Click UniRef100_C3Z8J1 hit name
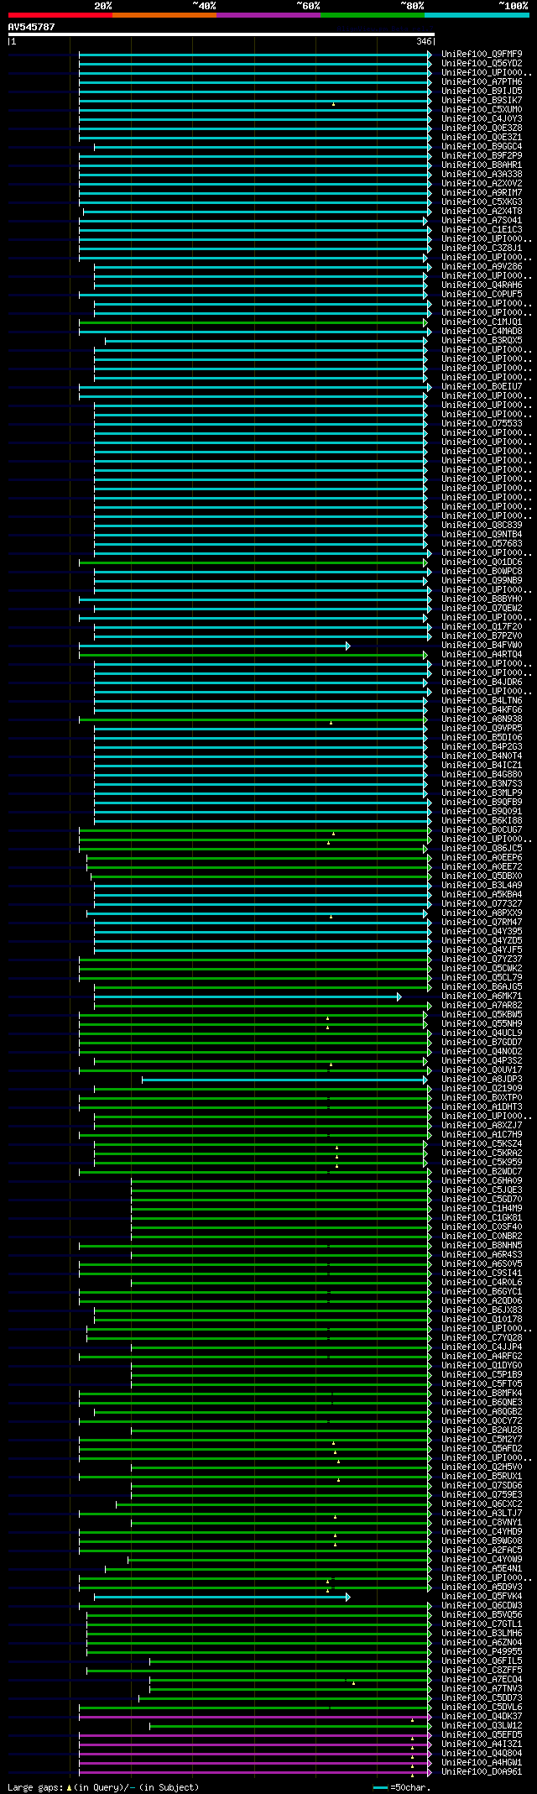The image size is (537, 1794). pos(482,248)
